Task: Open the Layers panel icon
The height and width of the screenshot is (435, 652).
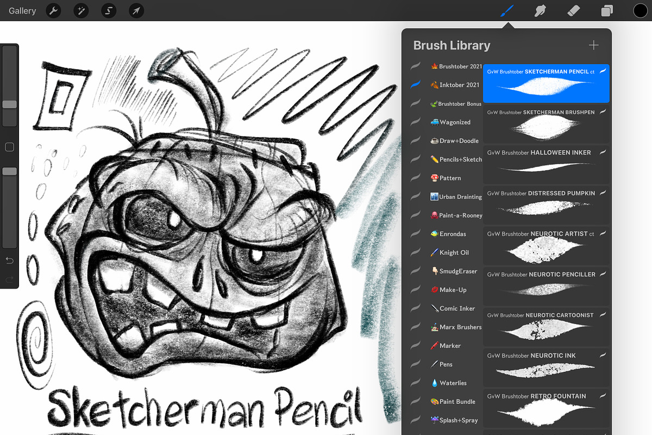Action: point(607,10)
